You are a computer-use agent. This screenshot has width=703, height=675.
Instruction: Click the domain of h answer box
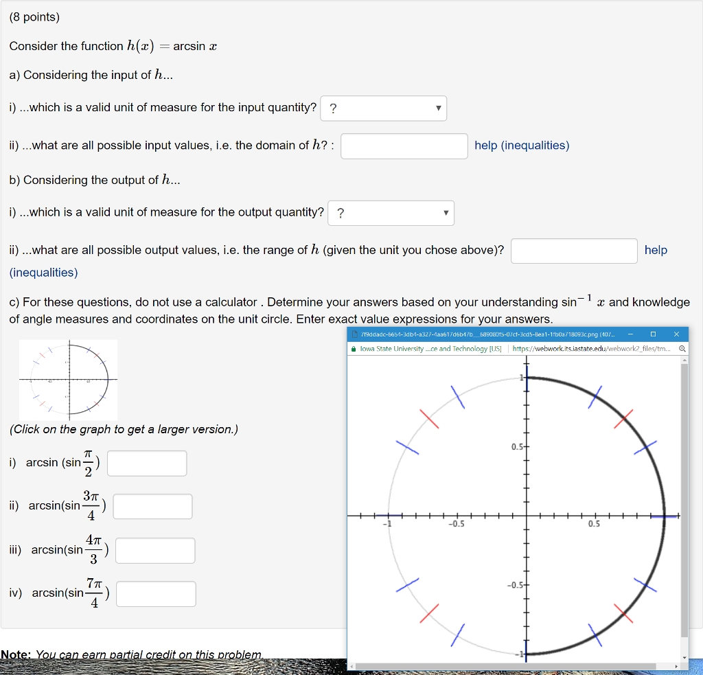(404, 146)
